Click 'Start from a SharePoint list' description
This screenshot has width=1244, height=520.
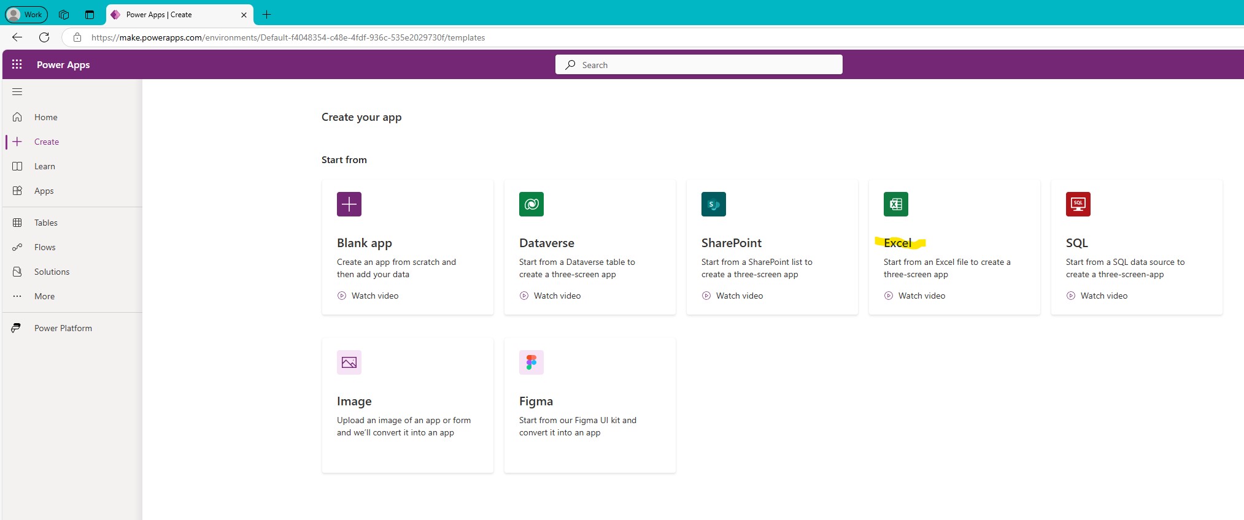click(x=757, y=268)
